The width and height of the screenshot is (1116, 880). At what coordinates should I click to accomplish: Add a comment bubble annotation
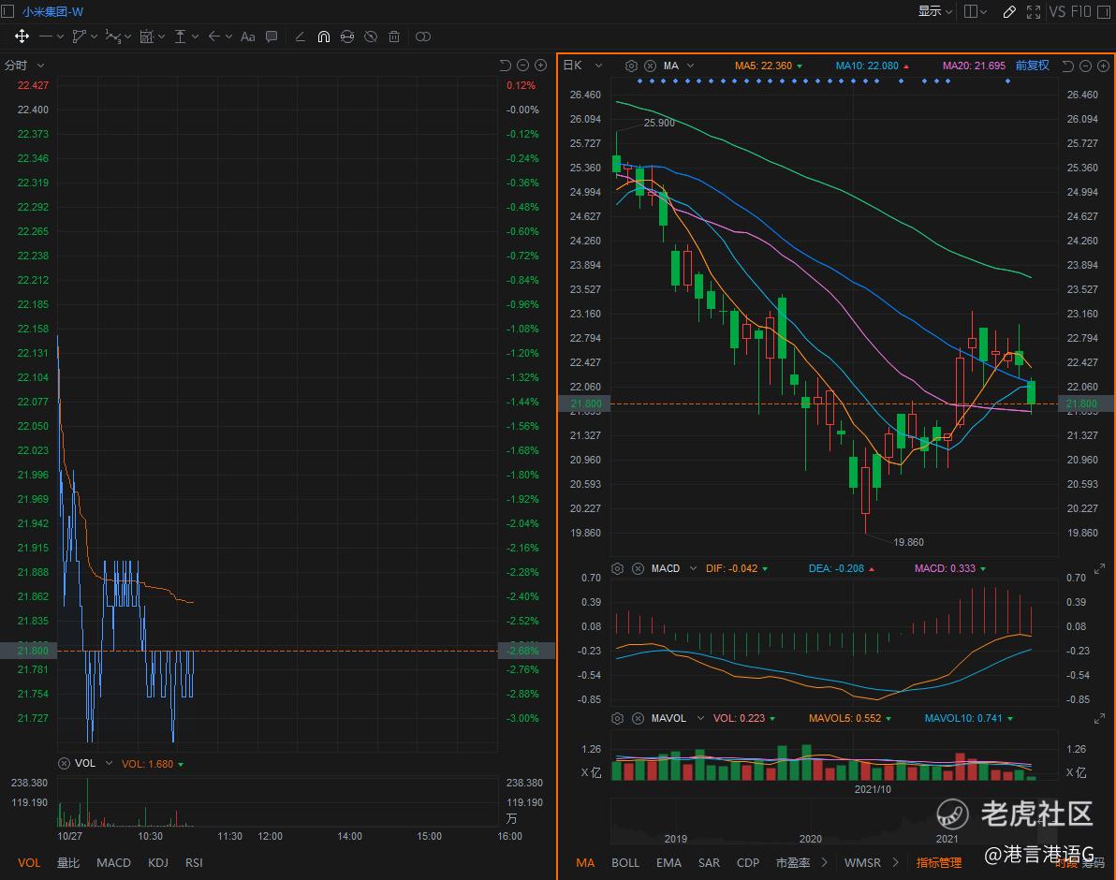tap(272, 37)
